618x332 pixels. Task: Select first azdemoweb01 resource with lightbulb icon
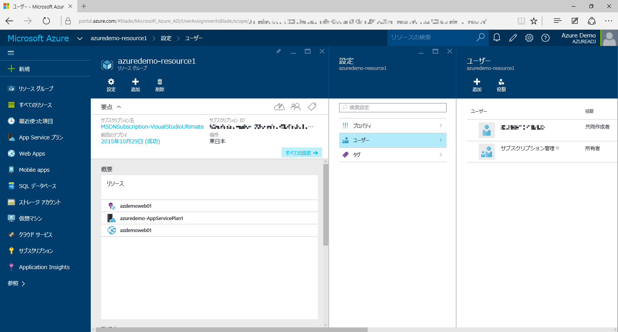209,206
